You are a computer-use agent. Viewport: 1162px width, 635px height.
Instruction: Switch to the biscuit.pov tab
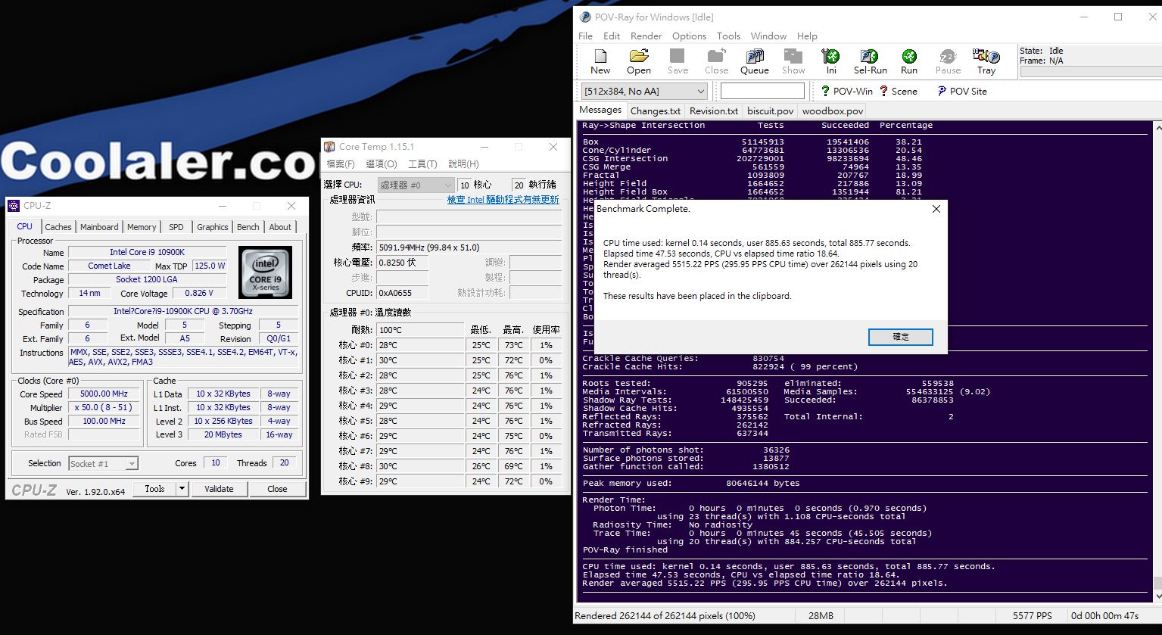tap(770, 111)
